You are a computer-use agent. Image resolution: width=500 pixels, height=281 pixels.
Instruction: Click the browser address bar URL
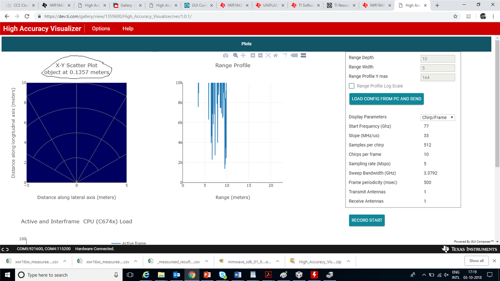coord(117,17)
